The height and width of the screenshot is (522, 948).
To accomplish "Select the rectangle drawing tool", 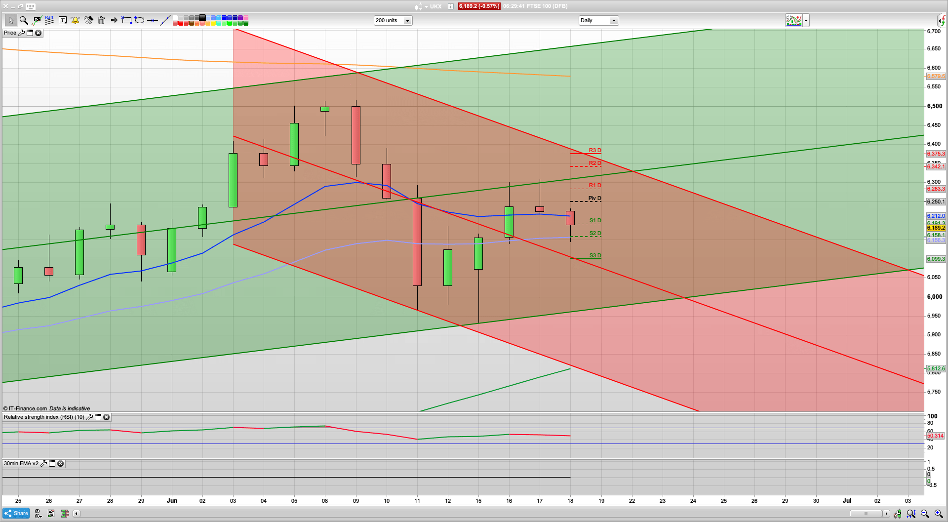I will pyautogui.click(x=127, y=20).
